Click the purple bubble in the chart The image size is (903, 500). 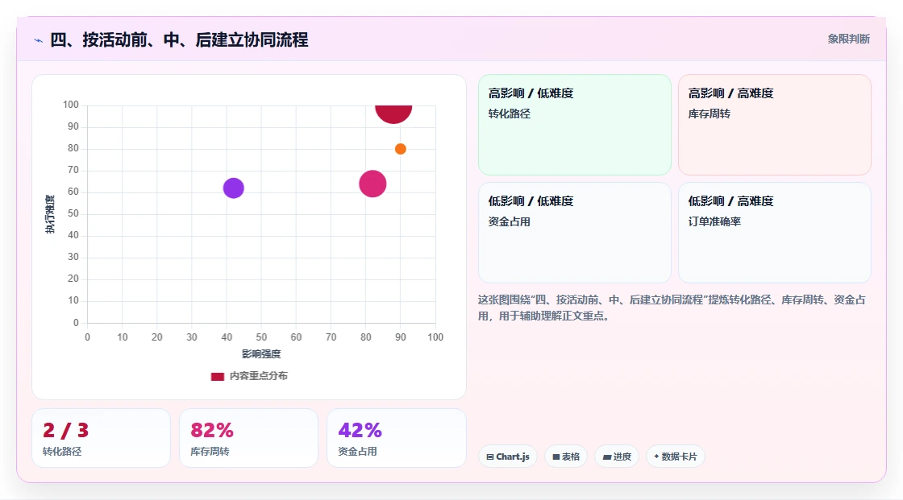233,188
